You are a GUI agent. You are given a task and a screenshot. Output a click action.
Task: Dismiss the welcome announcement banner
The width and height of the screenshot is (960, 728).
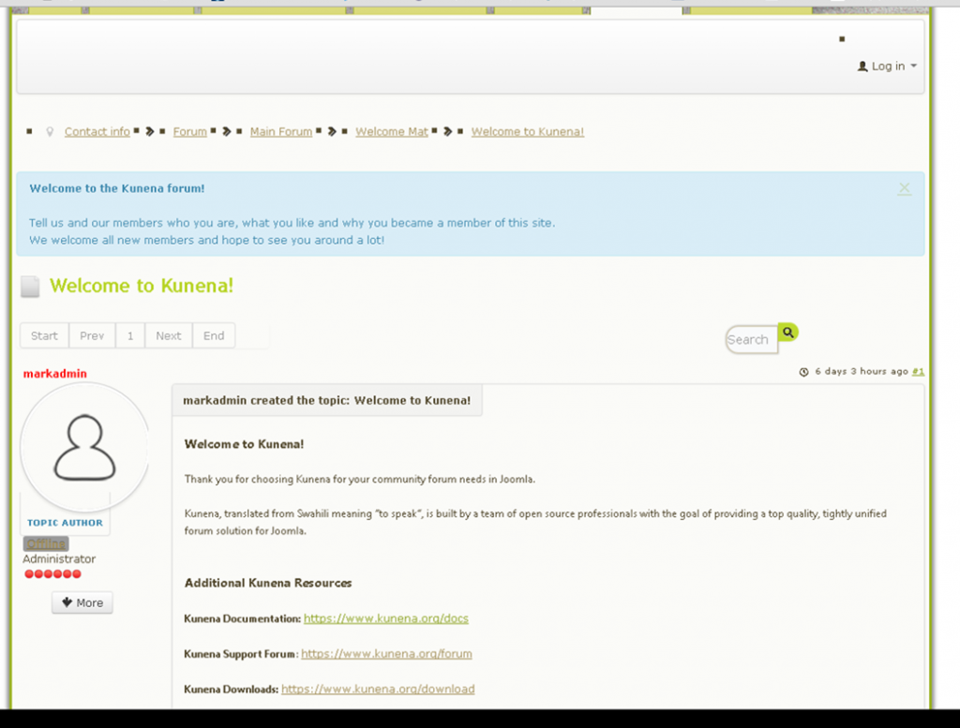(904, 188)
